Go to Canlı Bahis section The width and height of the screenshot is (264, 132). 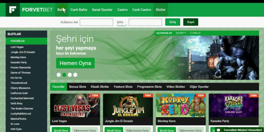[x=79, y=10]
